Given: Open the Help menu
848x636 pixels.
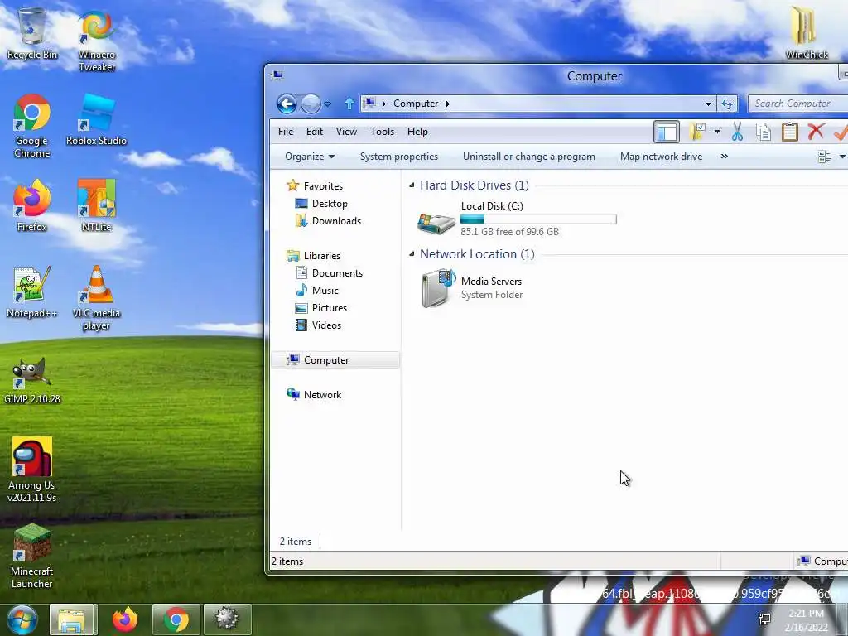Looking at the screenshot, I should [417, 132].
